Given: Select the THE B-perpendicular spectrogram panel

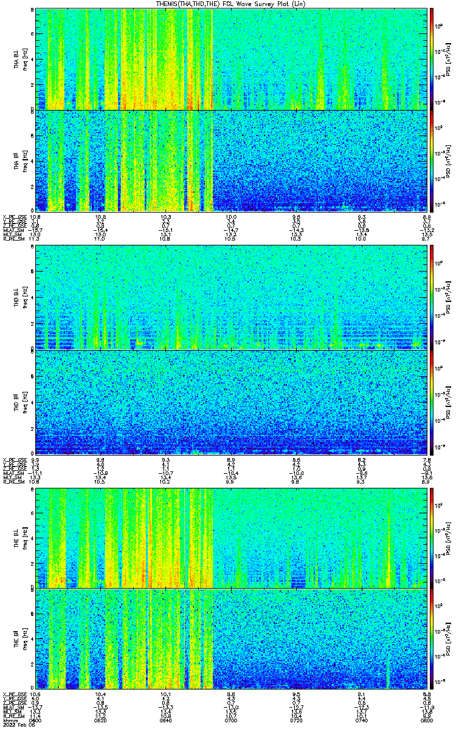Looking at the screenshot, I should click(x=230, y=538).
